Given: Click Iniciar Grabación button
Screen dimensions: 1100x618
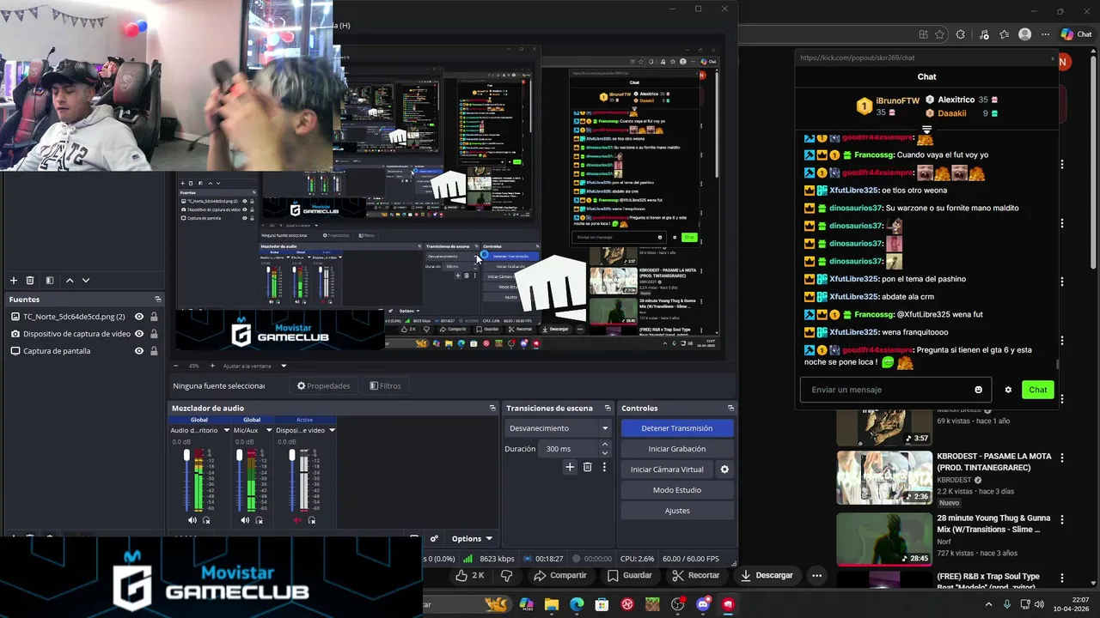Looking at the screenshot, I should [677, 449].
